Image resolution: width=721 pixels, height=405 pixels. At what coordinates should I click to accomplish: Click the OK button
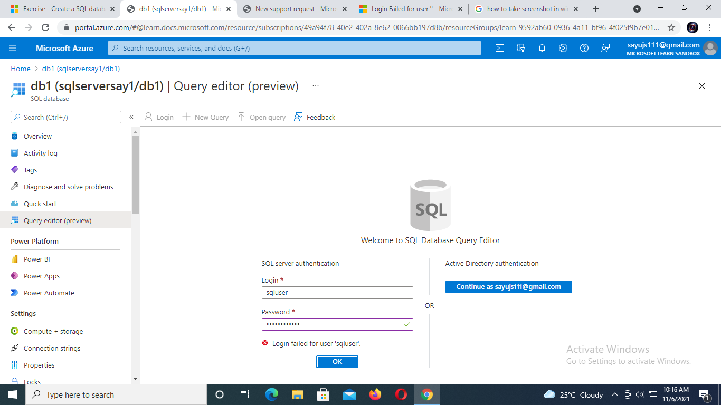(337, 362)
